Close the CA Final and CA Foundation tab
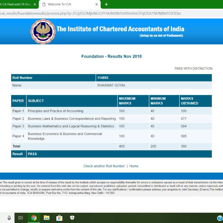Screen dimensions: 223x223 35,4
